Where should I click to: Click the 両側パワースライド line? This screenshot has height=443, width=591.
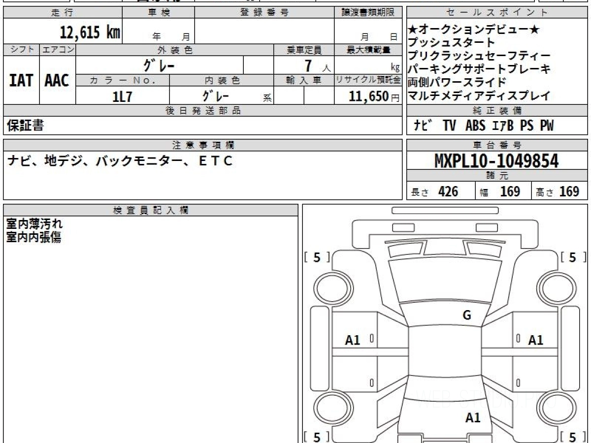pos(457,83)
